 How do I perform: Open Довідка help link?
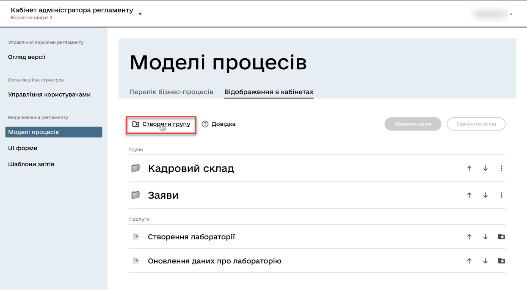(x=218, y=124)
